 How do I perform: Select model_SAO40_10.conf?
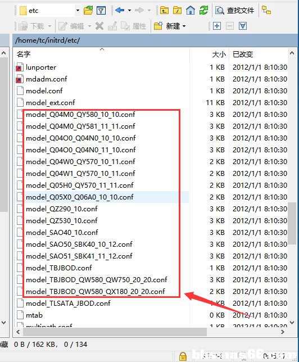[62, 232]
